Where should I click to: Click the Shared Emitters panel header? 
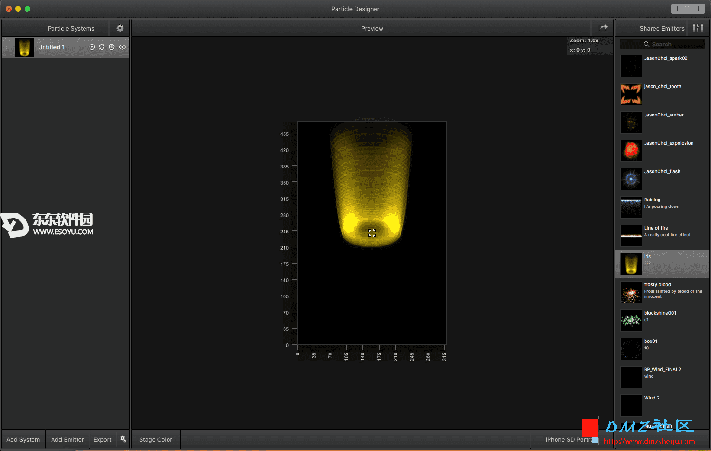(662, 28)
